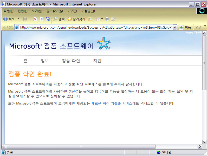Expand the Links toolbar chevron
Viewport: 208px width, 156px height.
click(x=205, y=26)
